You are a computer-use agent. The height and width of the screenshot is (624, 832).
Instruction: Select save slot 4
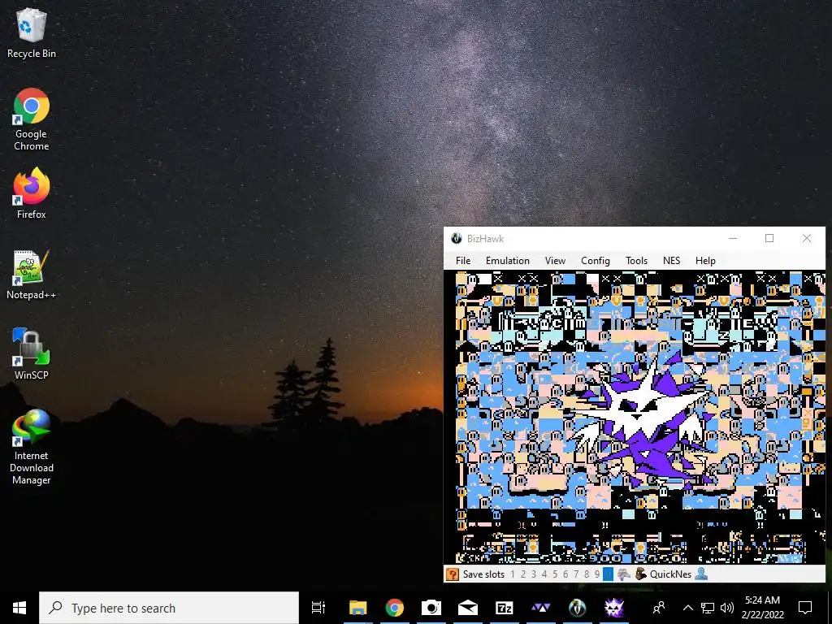(544, 574)
